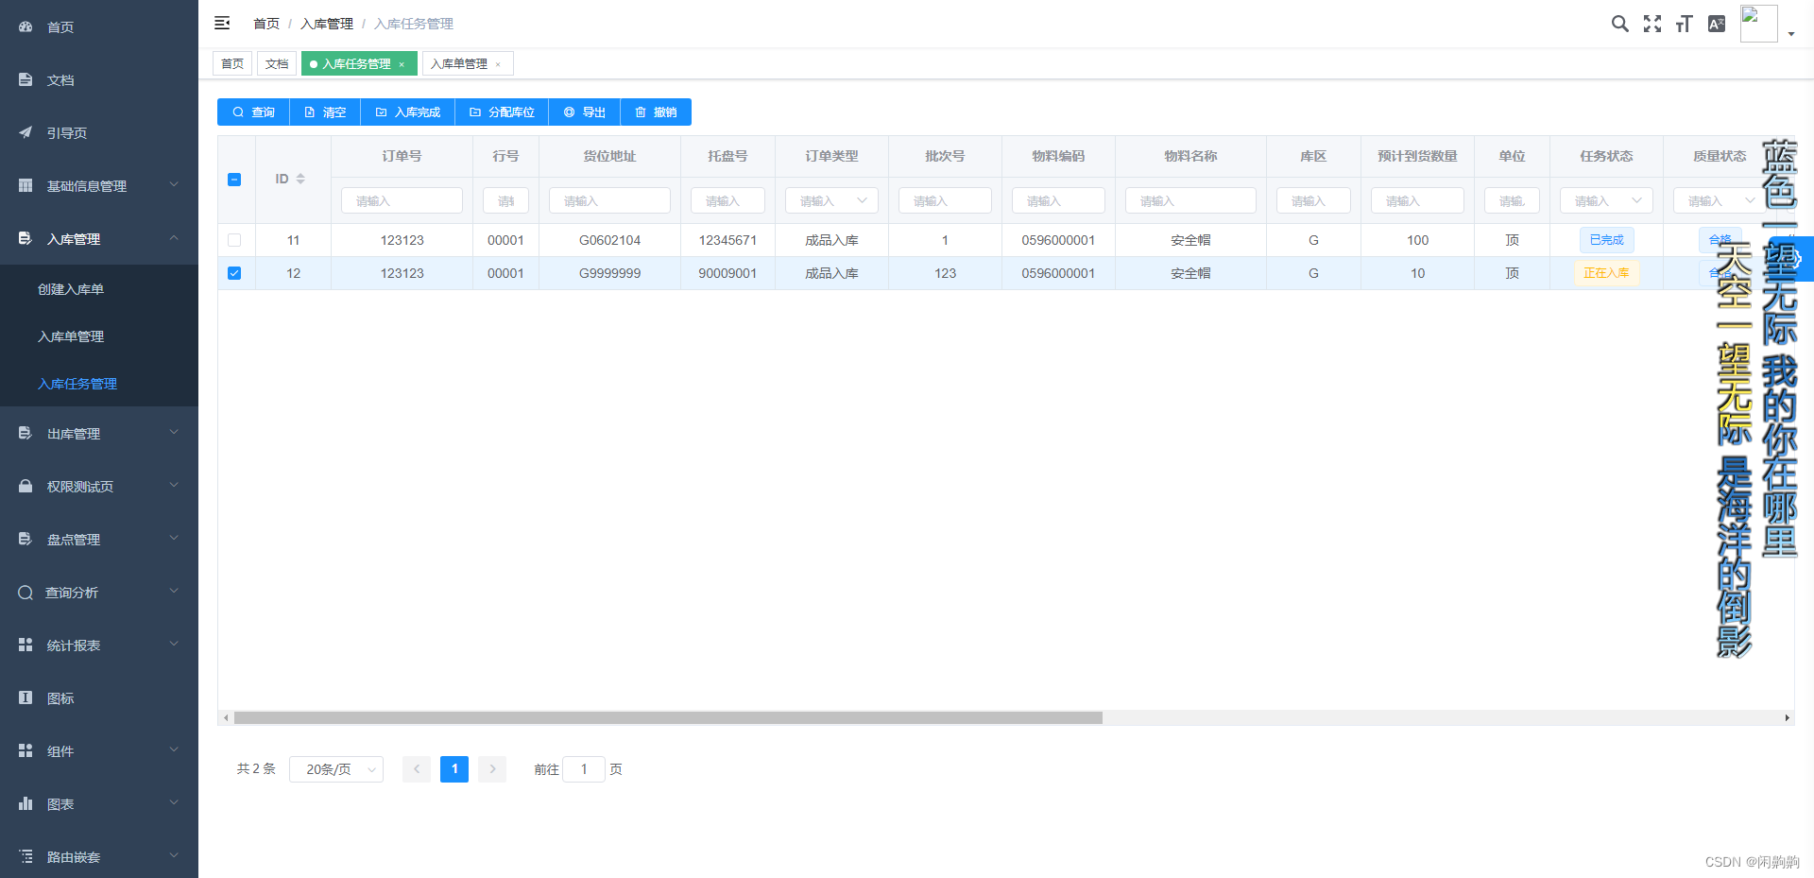
Task: Click the 权限测试页 lock icon
Action: point(26,486)
